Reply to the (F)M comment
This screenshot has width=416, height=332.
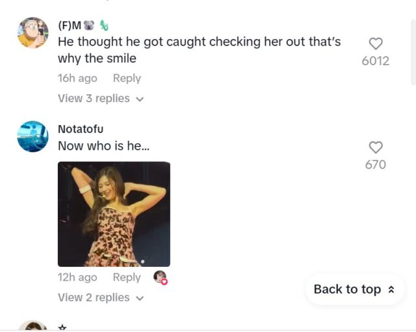click(x=127, y=78)
